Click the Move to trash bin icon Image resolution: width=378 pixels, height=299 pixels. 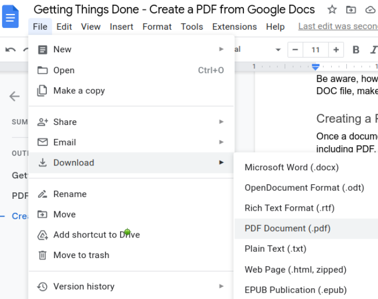click(43, 255)
